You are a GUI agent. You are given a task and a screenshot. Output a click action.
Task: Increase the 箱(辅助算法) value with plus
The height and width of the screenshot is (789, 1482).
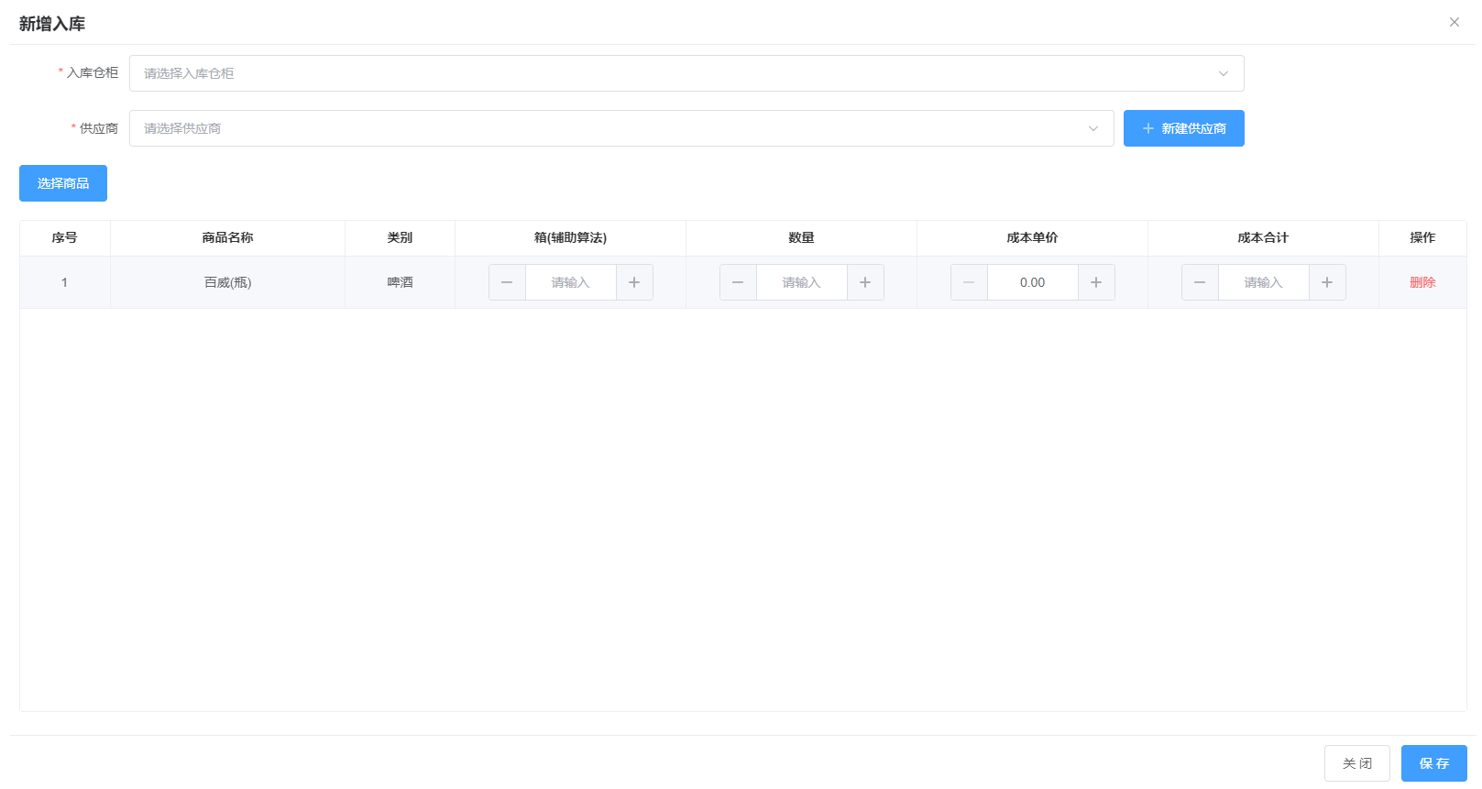point(634,282)
